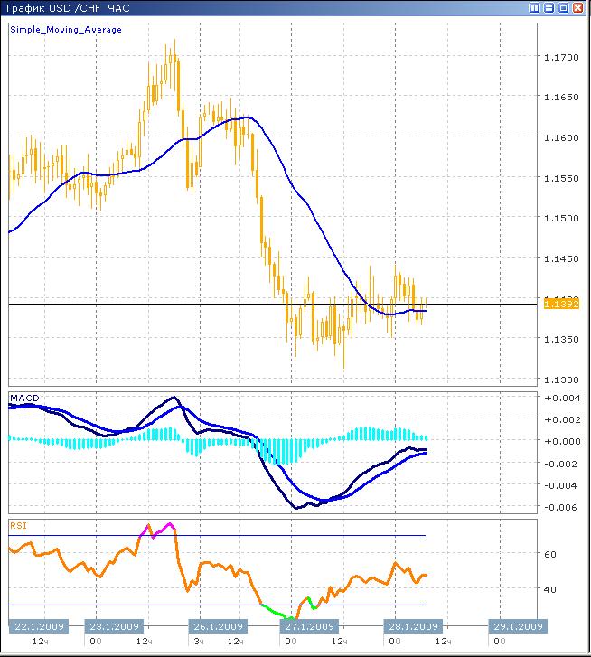Viewport: 591px width, 657px height.
Task: Click the Simple_Moving_Average indicator label
Action: [65, 30]
